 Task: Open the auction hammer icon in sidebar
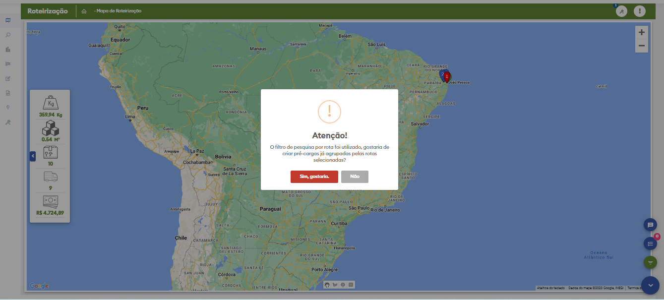point(8,122)
